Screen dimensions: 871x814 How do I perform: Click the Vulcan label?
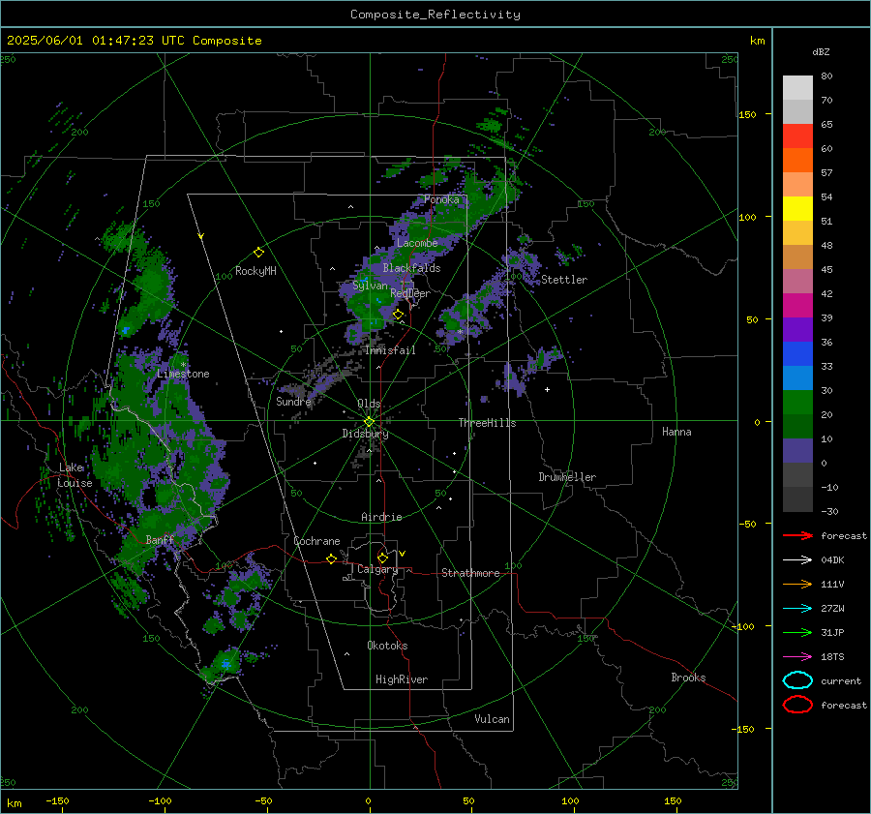tap(492, 719)
